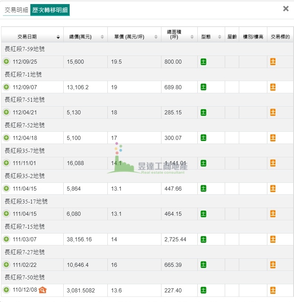Viewport: 294px width, 302px height.
Task: Expand the 6,080 total price row
Action: 6,214
